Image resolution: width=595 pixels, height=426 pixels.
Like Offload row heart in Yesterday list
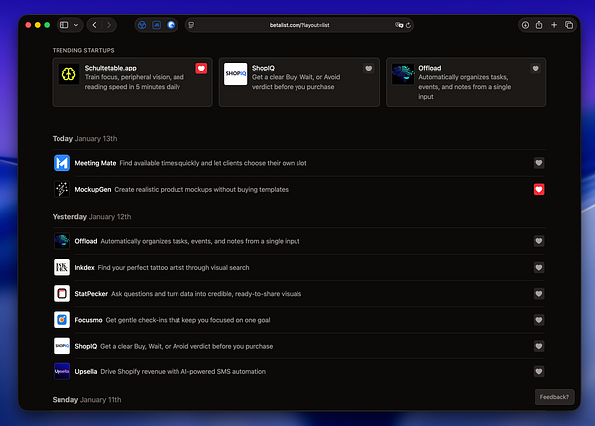pos(539,241)
